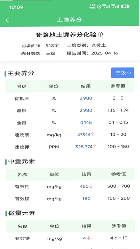Tap the 速效钾 row name
Image resolution: width=140 pixels, height=249 pixels.
[22, 147]
